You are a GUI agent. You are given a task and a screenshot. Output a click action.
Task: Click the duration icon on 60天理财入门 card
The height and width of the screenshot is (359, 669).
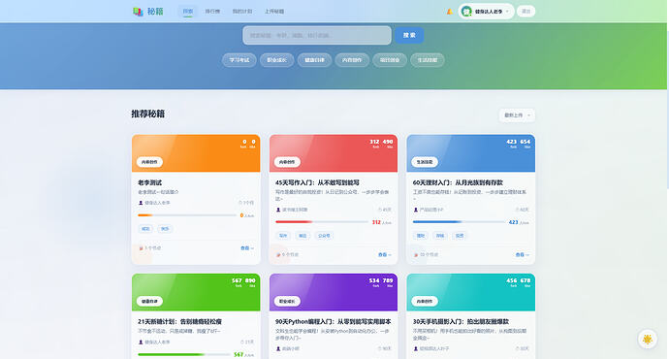tap(517, 210)
